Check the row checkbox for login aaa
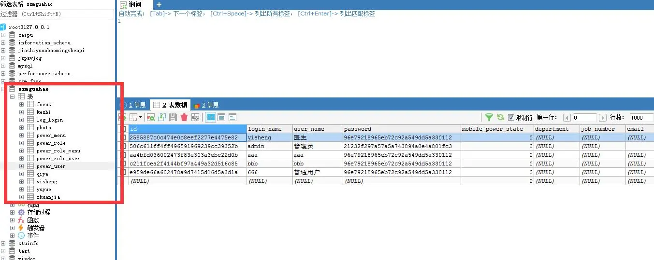Screen dimensions: 654x260 (x=123, y=155)
